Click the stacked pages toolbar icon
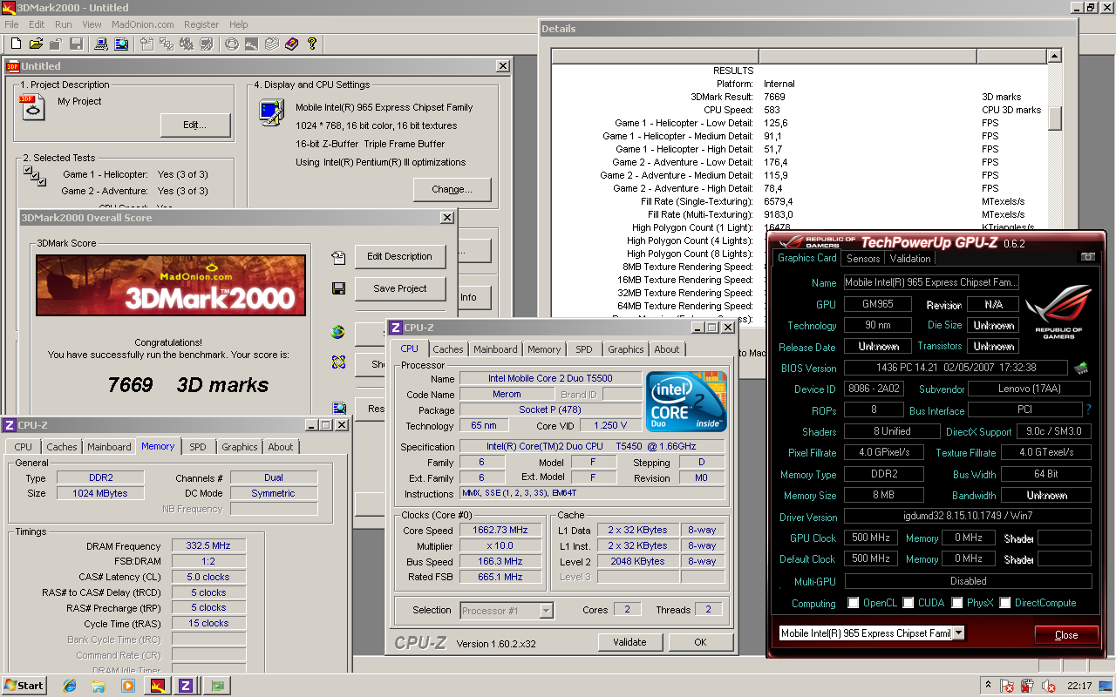 [x=271, y=44]
